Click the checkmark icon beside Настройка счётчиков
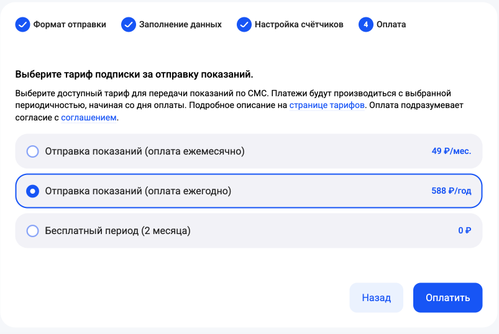Image resolution: width=499 pixels, height=334 pixels. [244, 25]
